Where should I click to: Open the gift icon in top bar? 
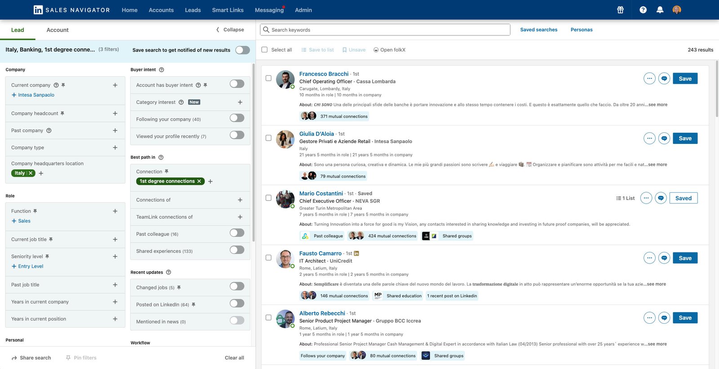pyautogui.click(x=620, y=10)
